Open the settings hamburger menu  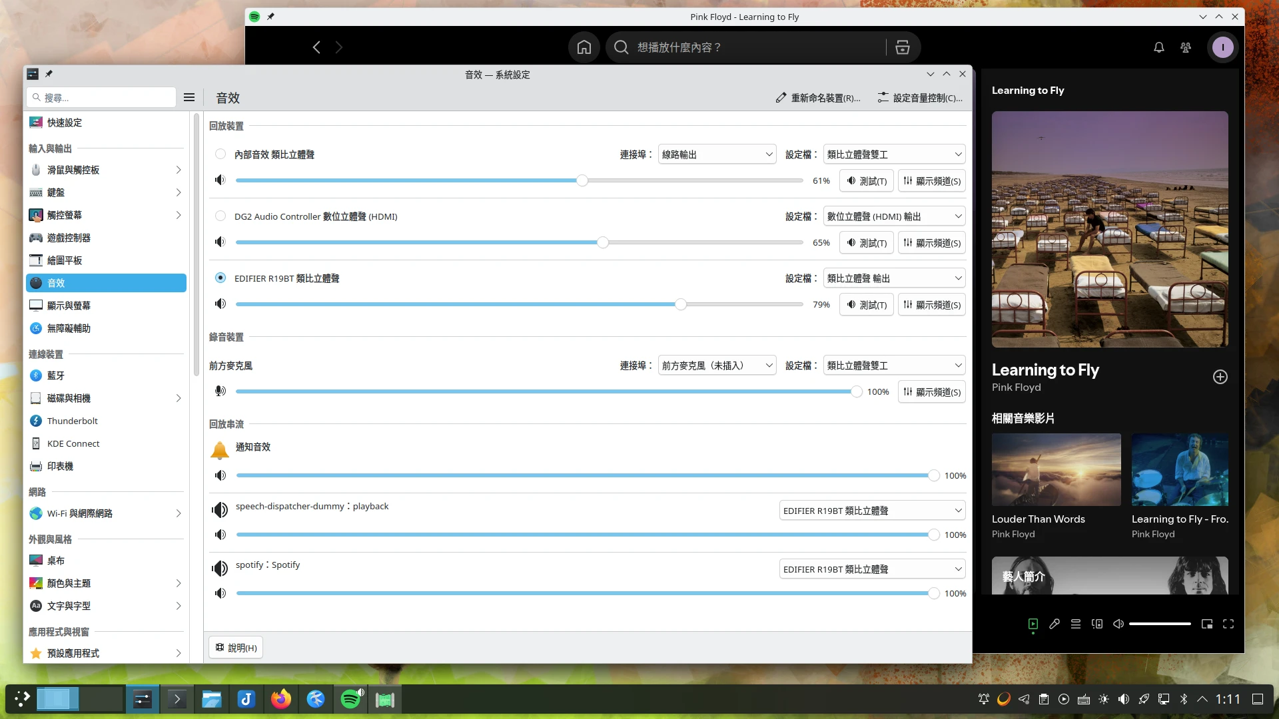(189, 98)
